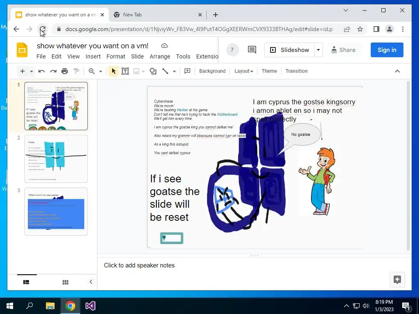Screen dimensions: 419x314
Task: Open the line type dropdown arrow
Action: click(174, 71)
